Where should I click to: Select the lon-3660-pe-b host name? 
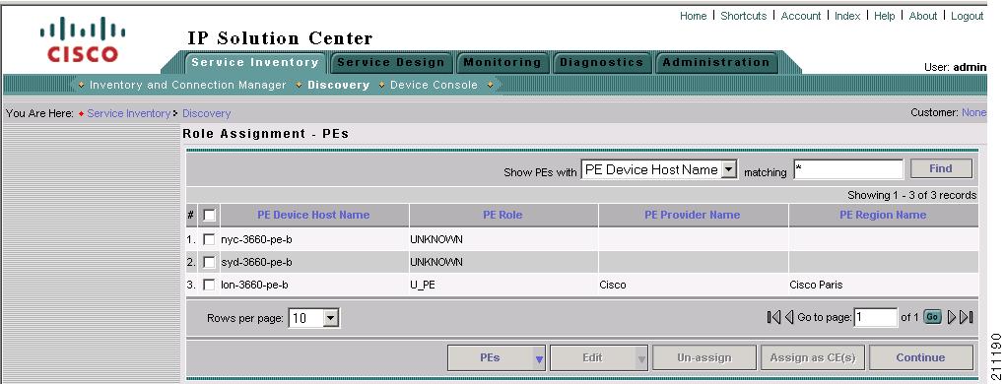tap(254, 285)
